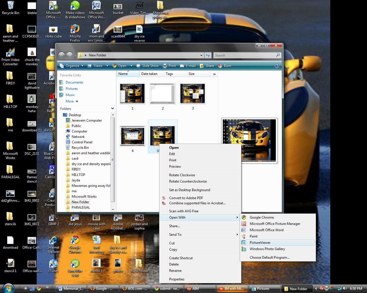Select thumbnail image number 3
Screen dimensions: 367x293
(192, 94)
